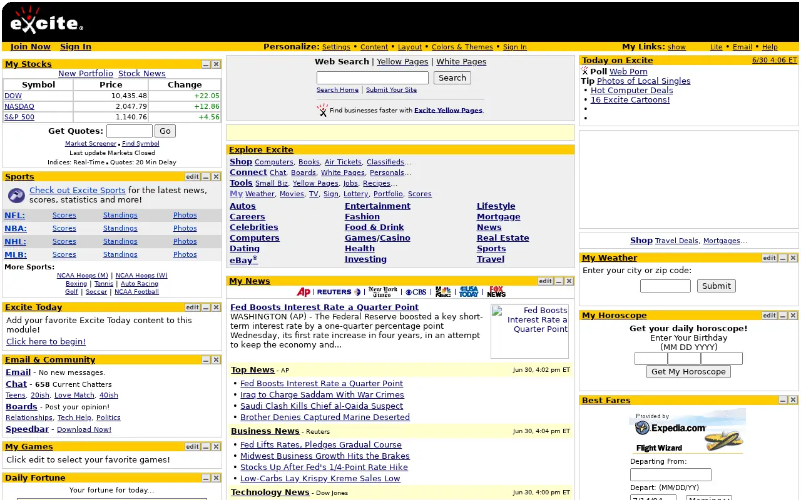Open the 16 Excite Cartoons! link
Viewport: 801px width, 500px height.
click(630, 100)
